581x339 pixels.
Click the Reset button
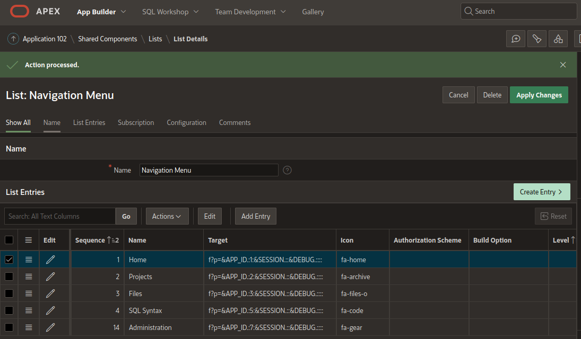553,216
